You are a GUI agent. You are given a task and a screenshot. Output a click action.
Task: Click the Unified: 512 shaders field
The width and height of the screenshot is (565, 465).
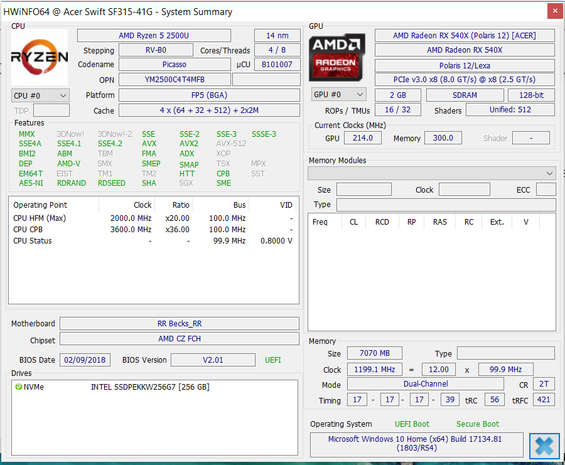510,109
